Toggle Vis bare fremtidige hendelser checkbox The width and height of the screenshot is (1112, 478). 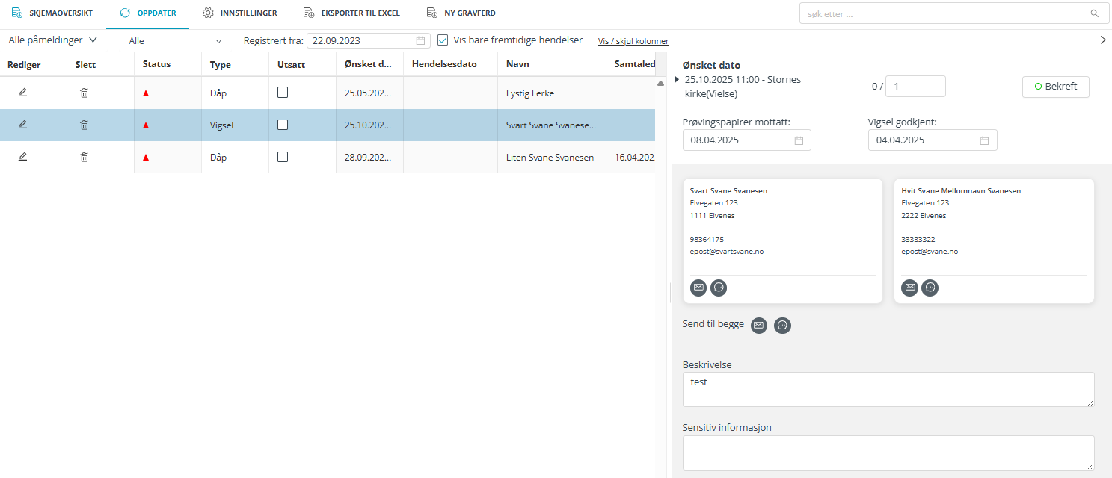443,40
